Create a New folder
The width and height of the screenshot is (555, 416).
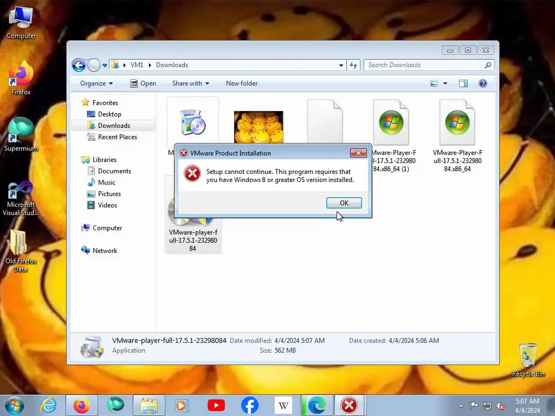tap(242, 83)
